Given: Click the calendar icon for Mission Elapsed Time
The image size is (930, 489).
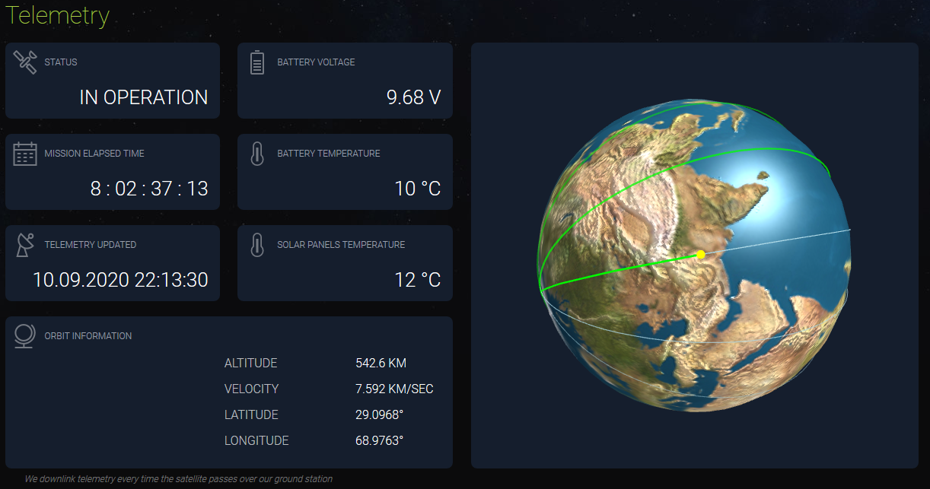Looking at the screenshot, I should click(x=25, y=154).
